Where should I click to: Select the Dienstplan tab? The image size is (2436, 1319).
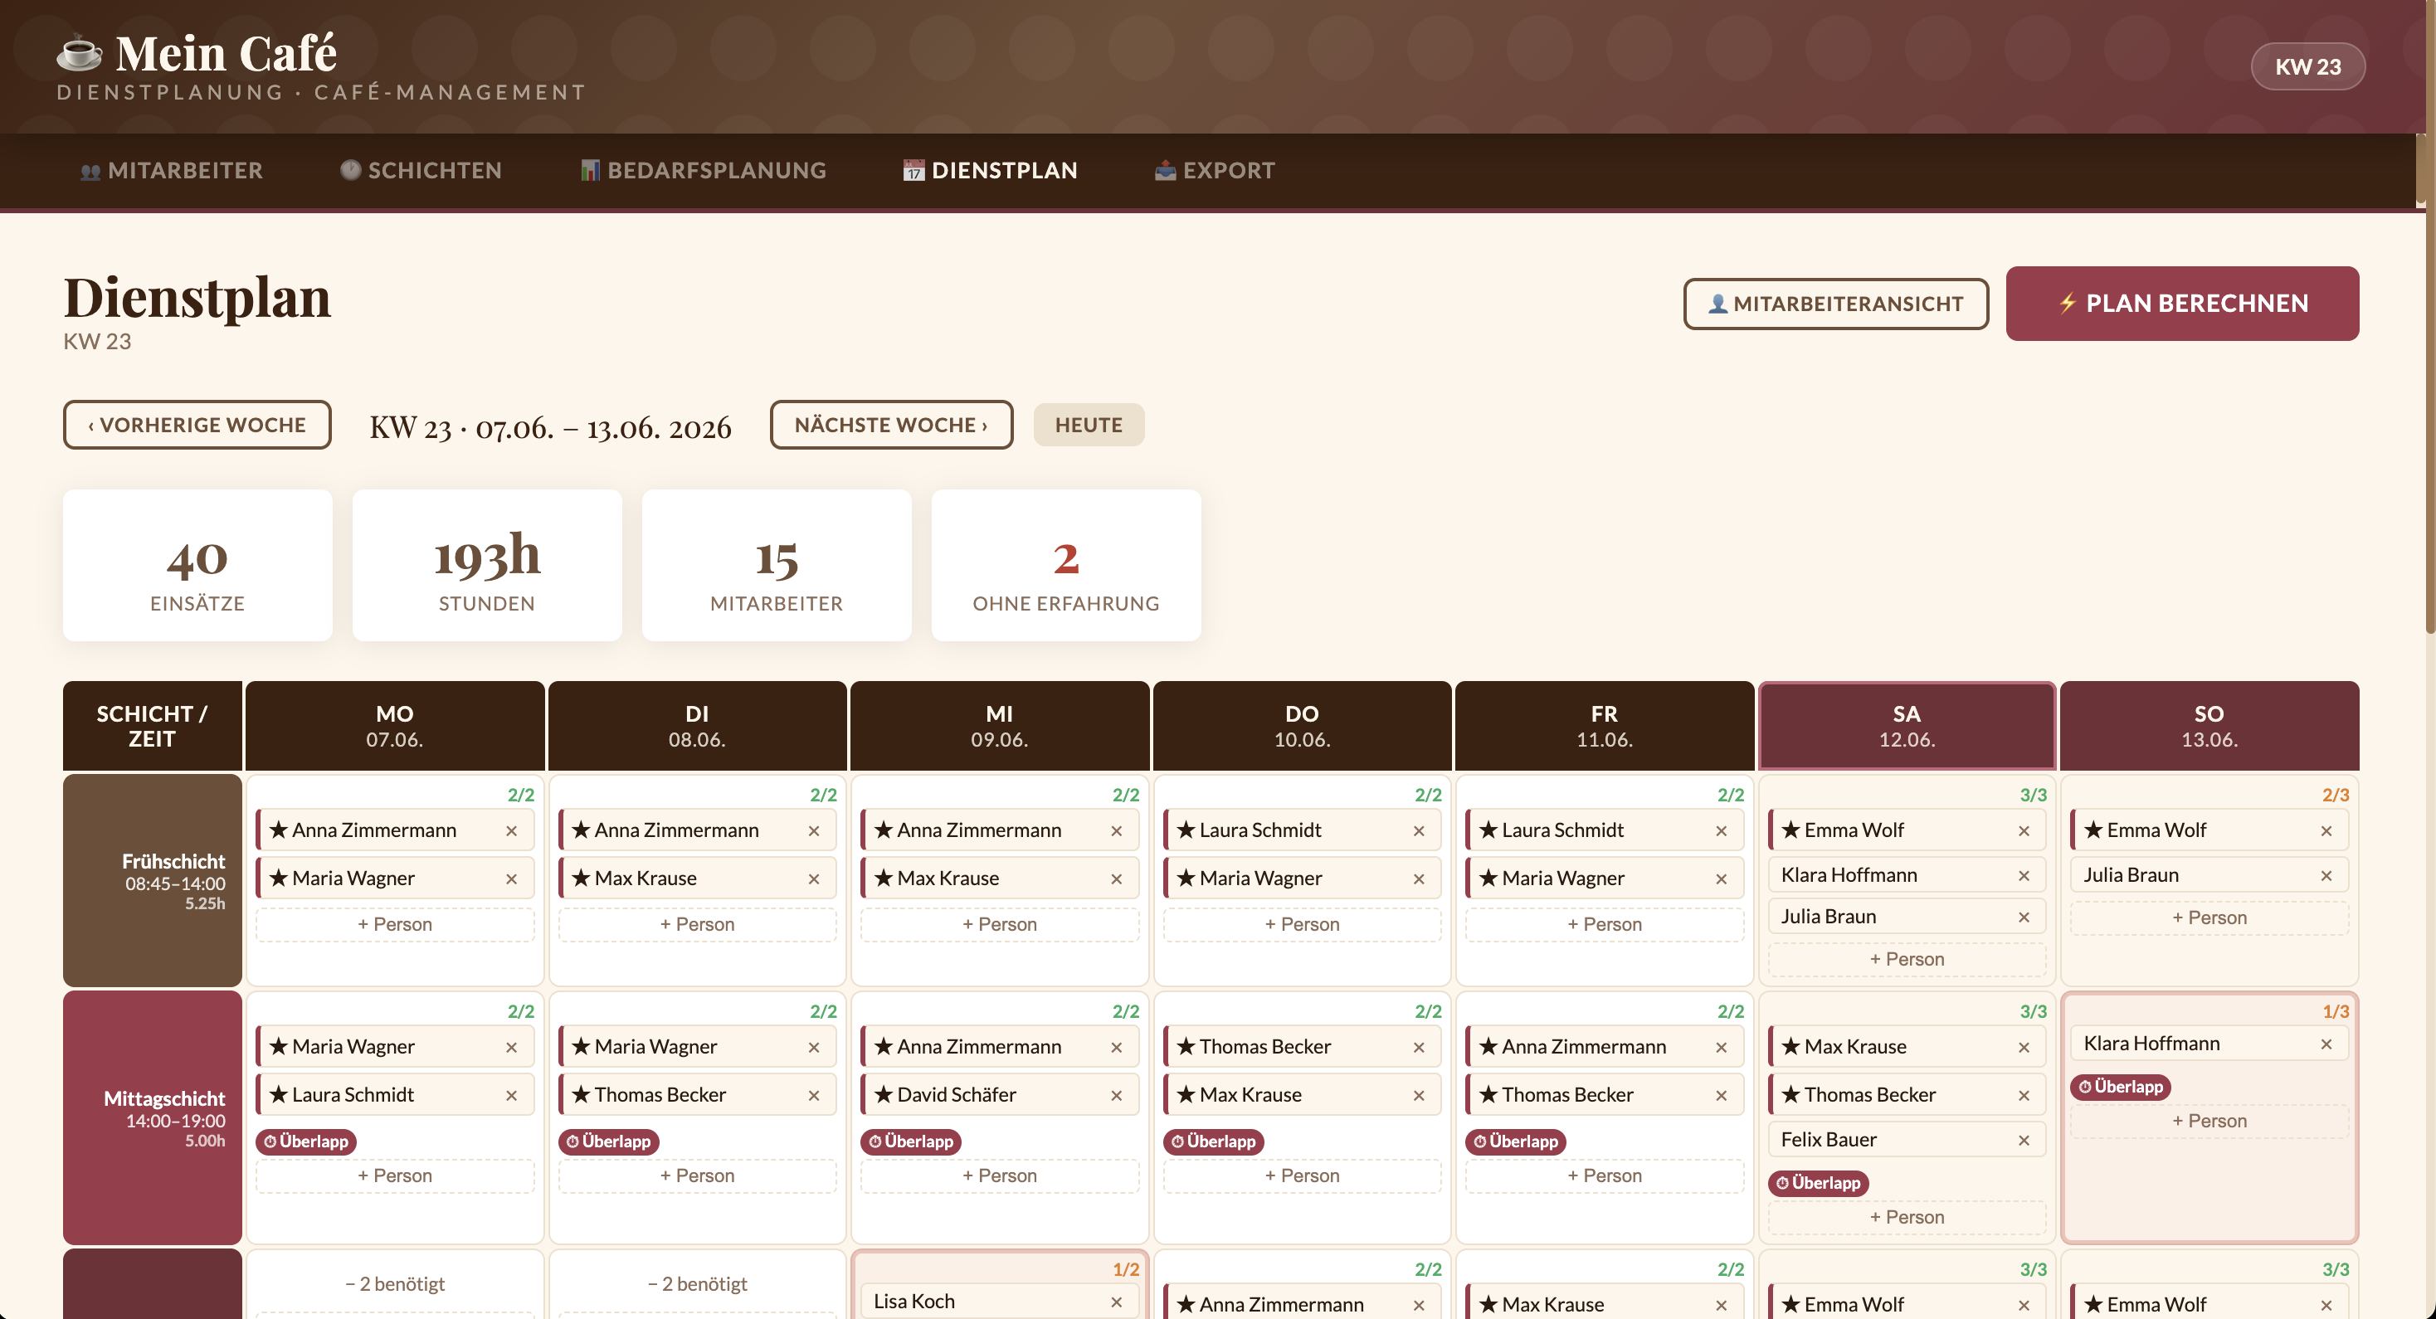click(990, 170)
